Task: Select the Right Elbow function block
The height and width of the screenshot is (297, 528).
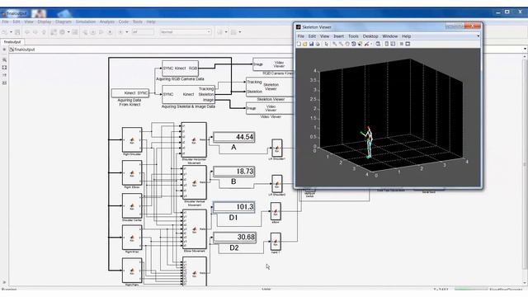Action: [132, 172]
